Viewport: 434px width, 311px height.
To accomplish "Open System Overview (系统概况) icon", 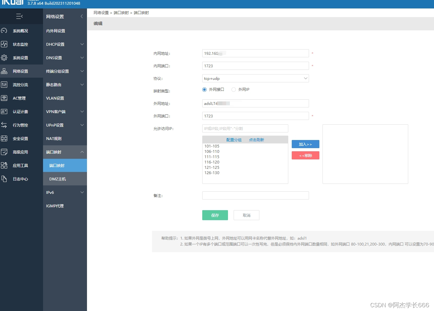I will pos(4,31).
